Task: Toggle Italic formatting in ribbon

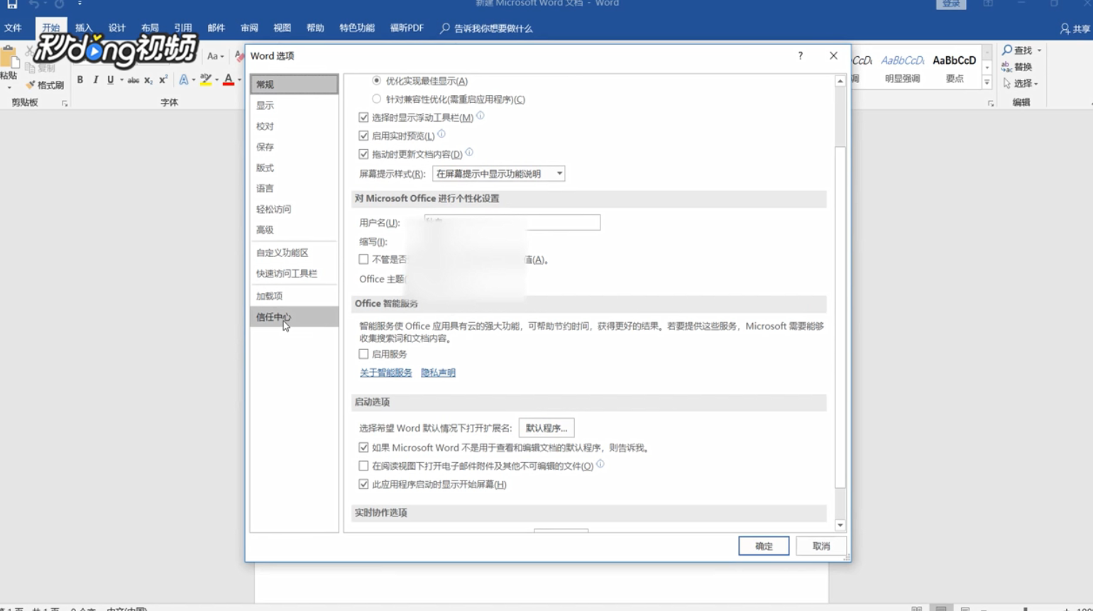Action: pyautogui.click(x=95, y=80)
